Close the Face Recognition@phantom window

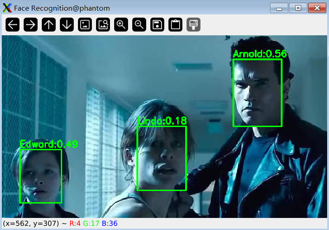click(x=317, y=8)
